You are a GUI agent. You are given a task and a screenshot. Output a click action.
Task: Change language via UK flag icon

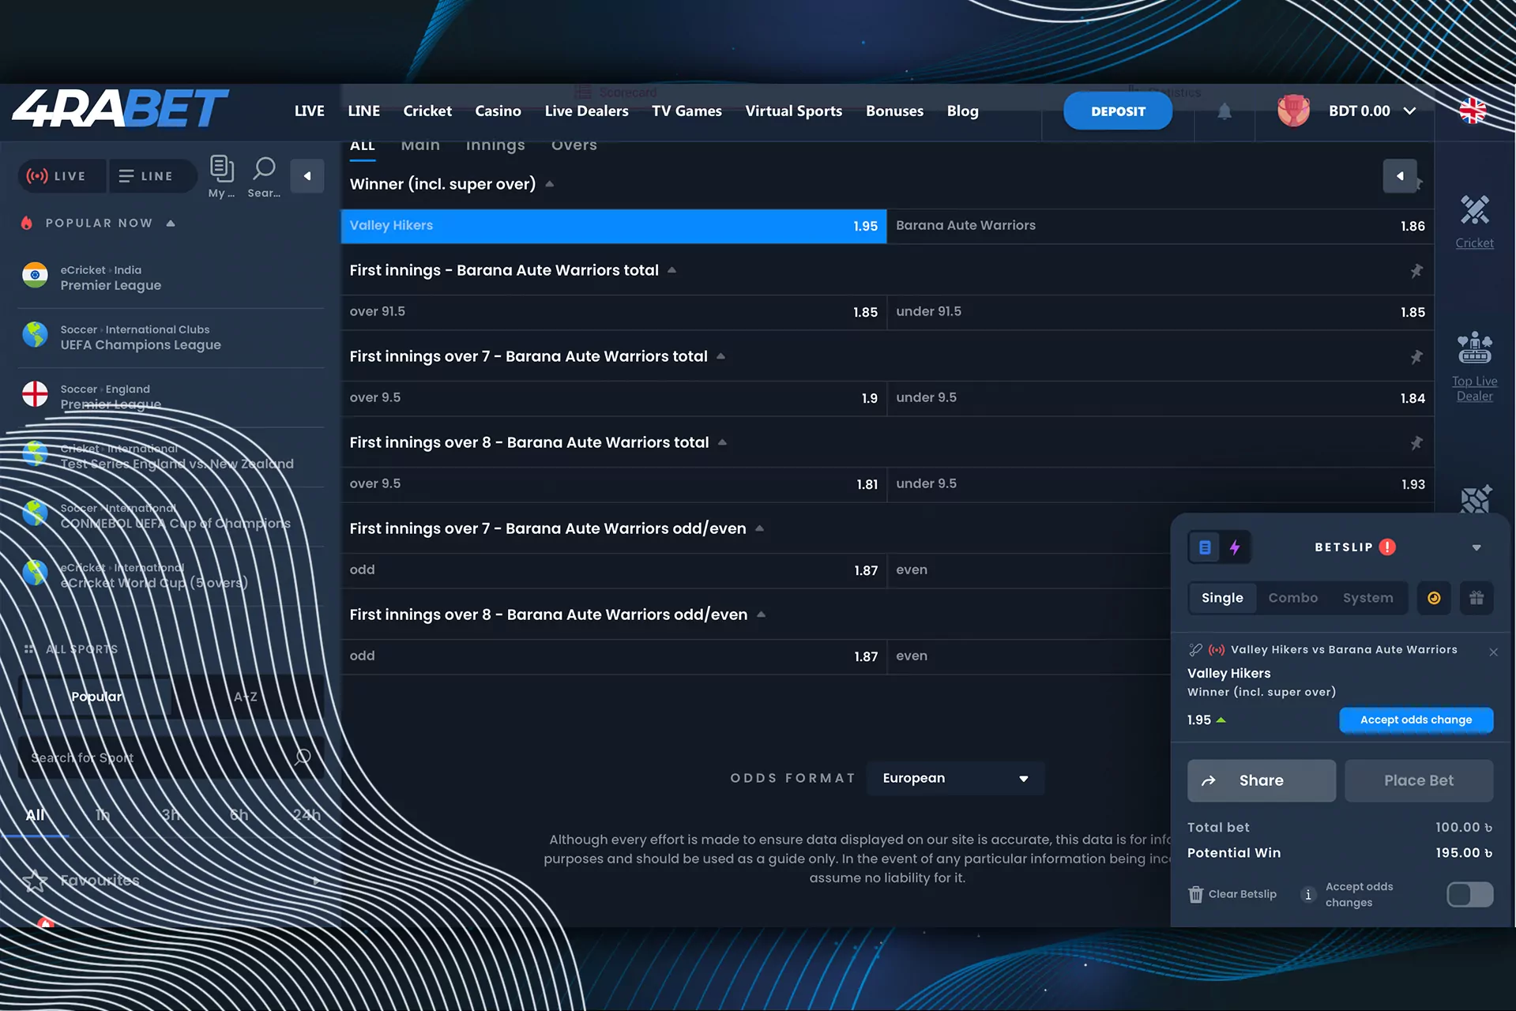pyautogui.click(x=1473, y=111)
